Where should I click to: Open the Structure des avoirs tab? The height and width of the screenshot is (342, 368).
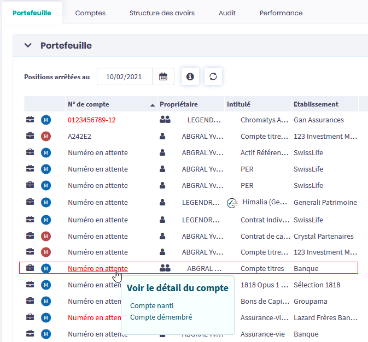click(162, 13)
